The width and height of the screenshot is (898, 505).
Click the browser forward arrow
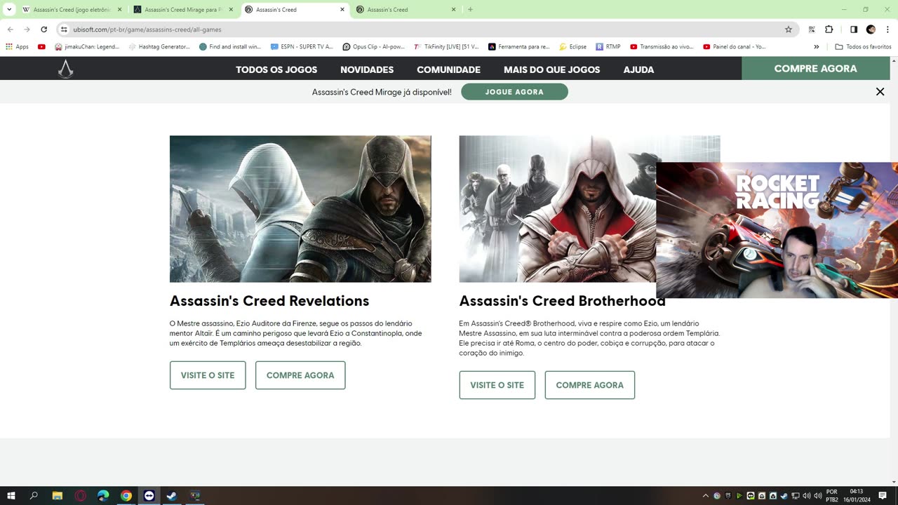tap(27, 29)
